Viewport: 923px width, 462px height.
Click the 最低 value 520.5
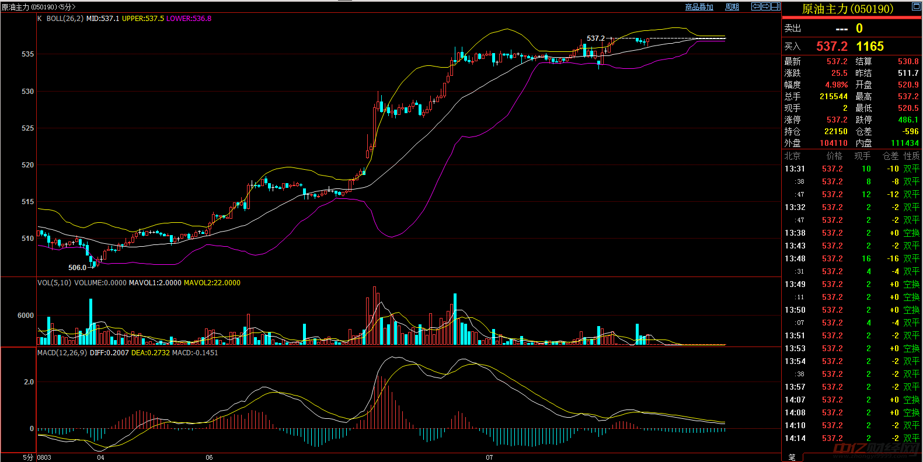tap(908, 108)
